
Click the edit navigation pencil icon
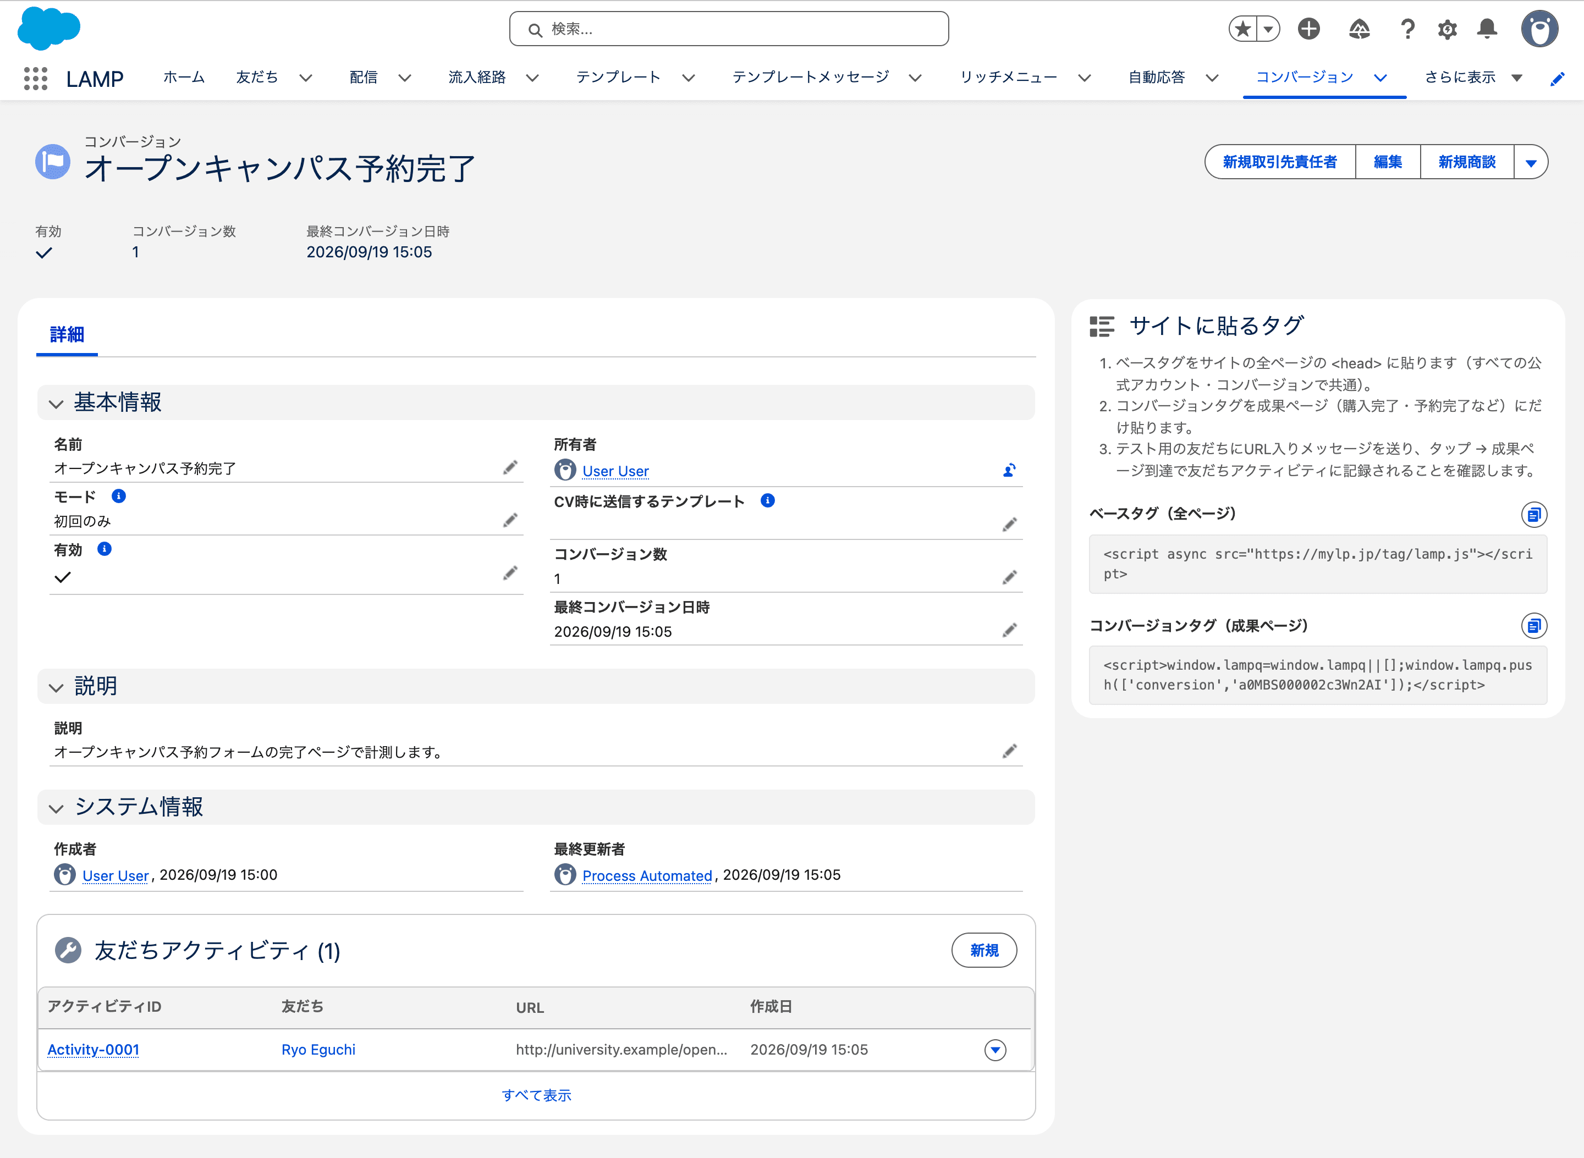1558,79
